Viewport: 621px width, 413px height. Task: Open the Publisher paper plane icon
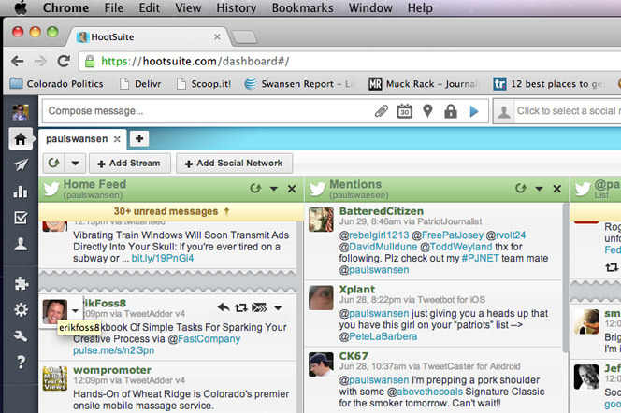[x=21, y=164]
